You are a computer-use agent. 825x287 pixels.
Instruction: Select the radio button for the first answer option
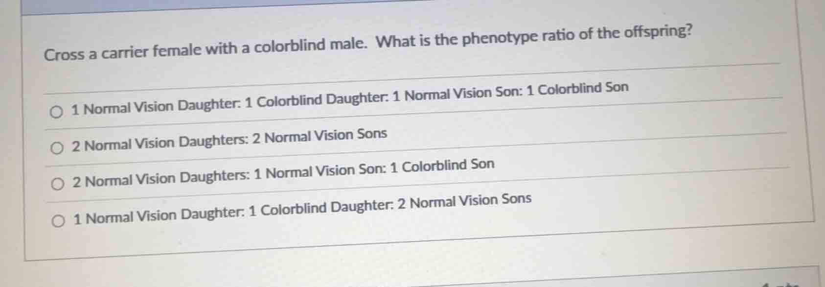[57, 111]
